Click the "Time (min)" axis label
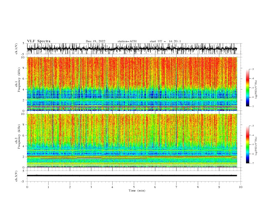This screenshot has height=210, width=271. coord(137,190)
